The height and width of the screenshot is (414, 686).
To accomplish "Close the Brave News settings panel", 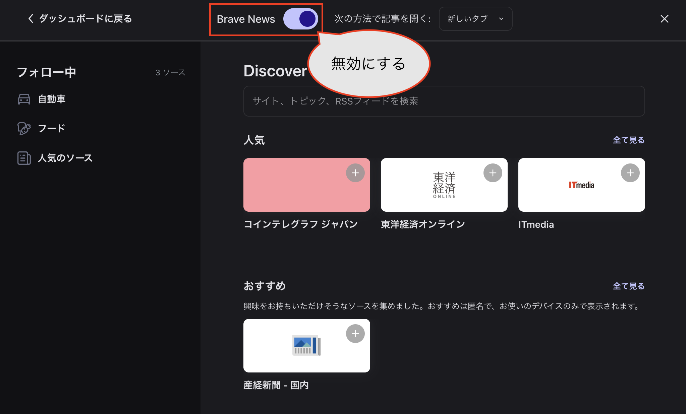I will [664, 19].
